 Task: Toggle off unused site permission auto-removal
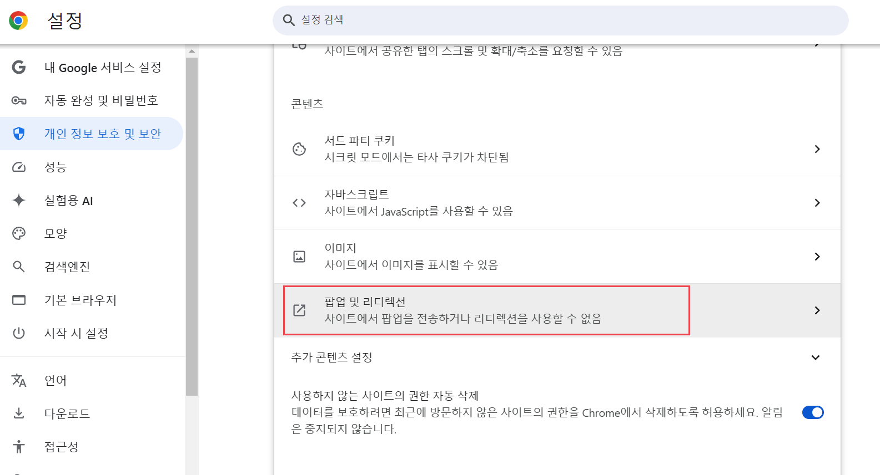813,412
